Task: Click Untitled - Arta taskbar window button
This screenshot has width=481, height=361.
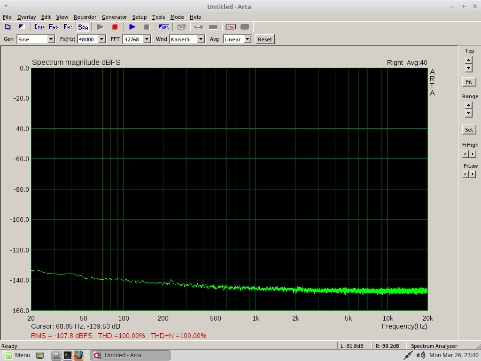Action: point(130,355)
